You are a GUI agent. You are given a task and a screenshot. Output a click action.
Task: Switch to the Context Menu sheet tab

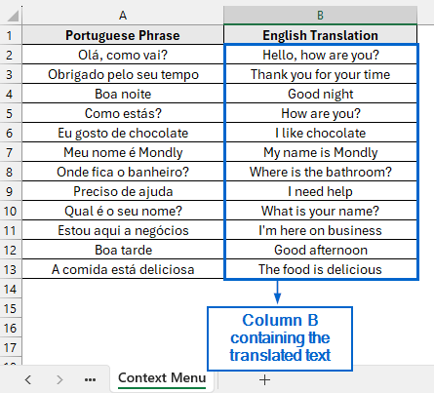162,378
